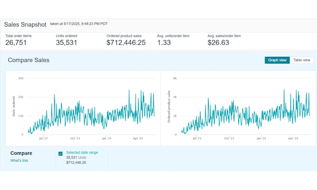This screenshot has width=317, height=190.
Task: Click the $712,446.25 amount under Compare
Action: coord(76,163)
